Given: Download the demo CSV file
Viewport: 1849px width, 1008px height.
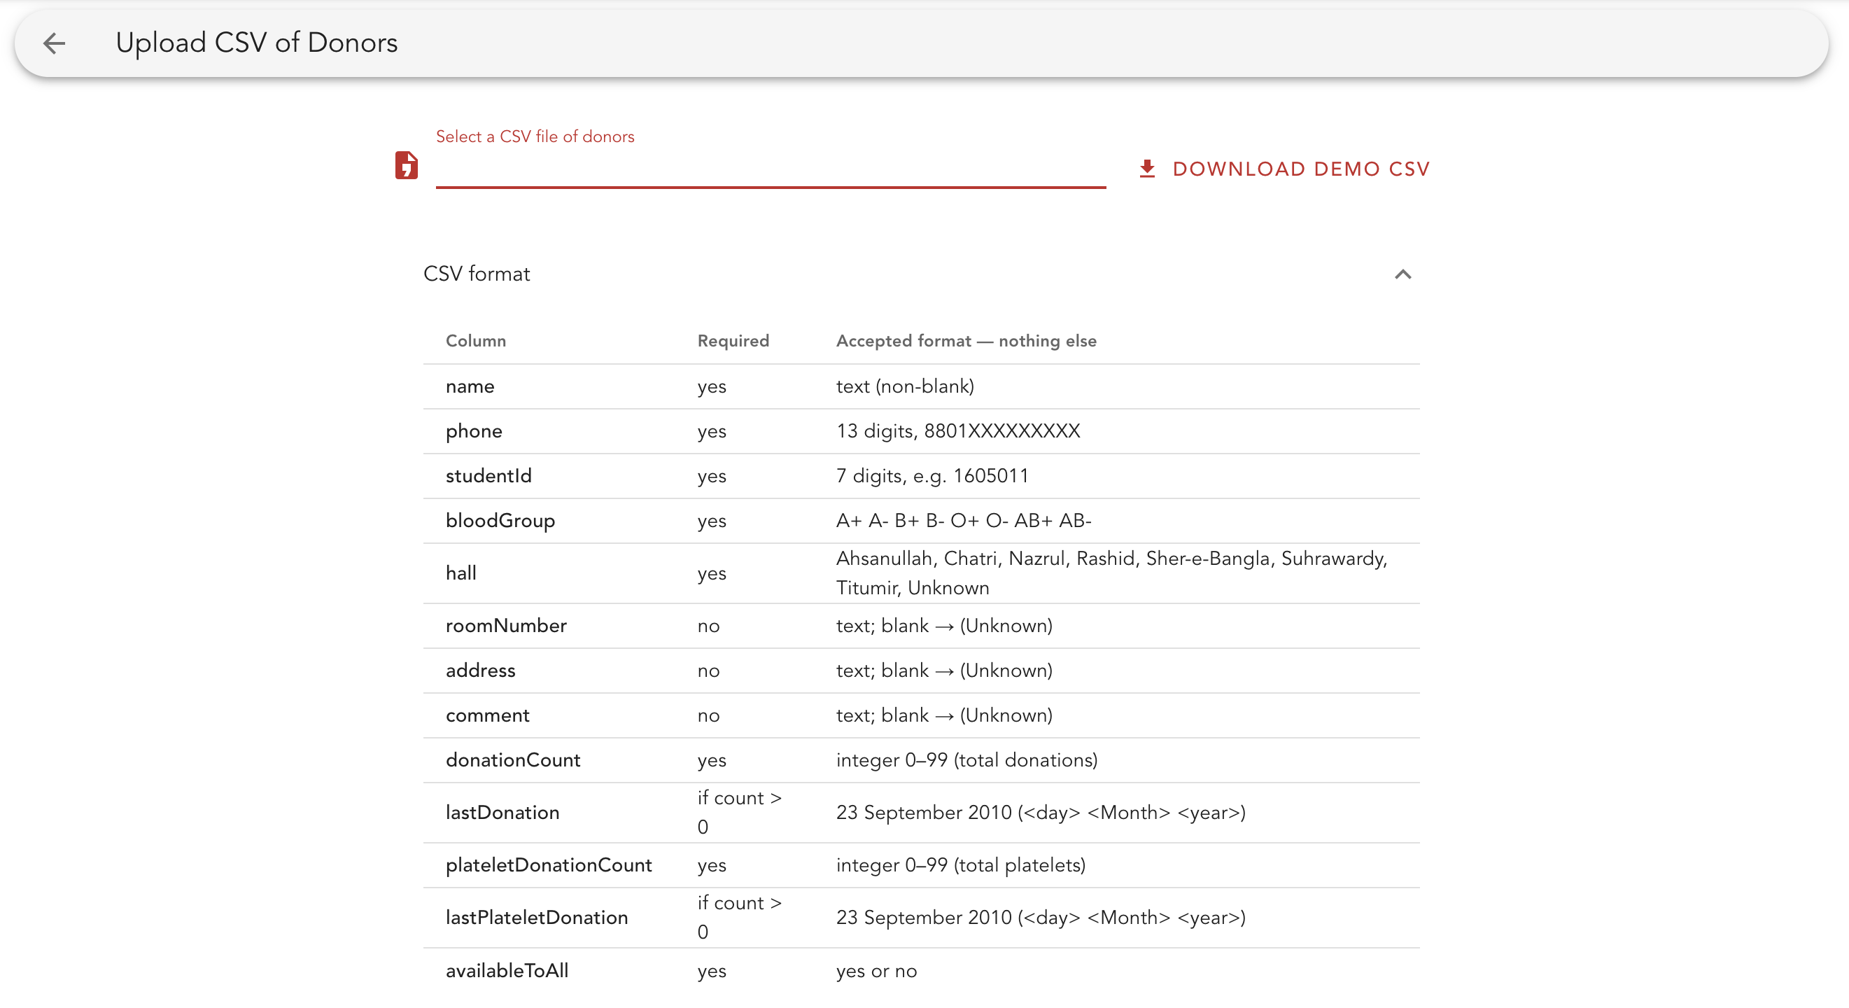Looking at the screenshot, I should 1284,169.
